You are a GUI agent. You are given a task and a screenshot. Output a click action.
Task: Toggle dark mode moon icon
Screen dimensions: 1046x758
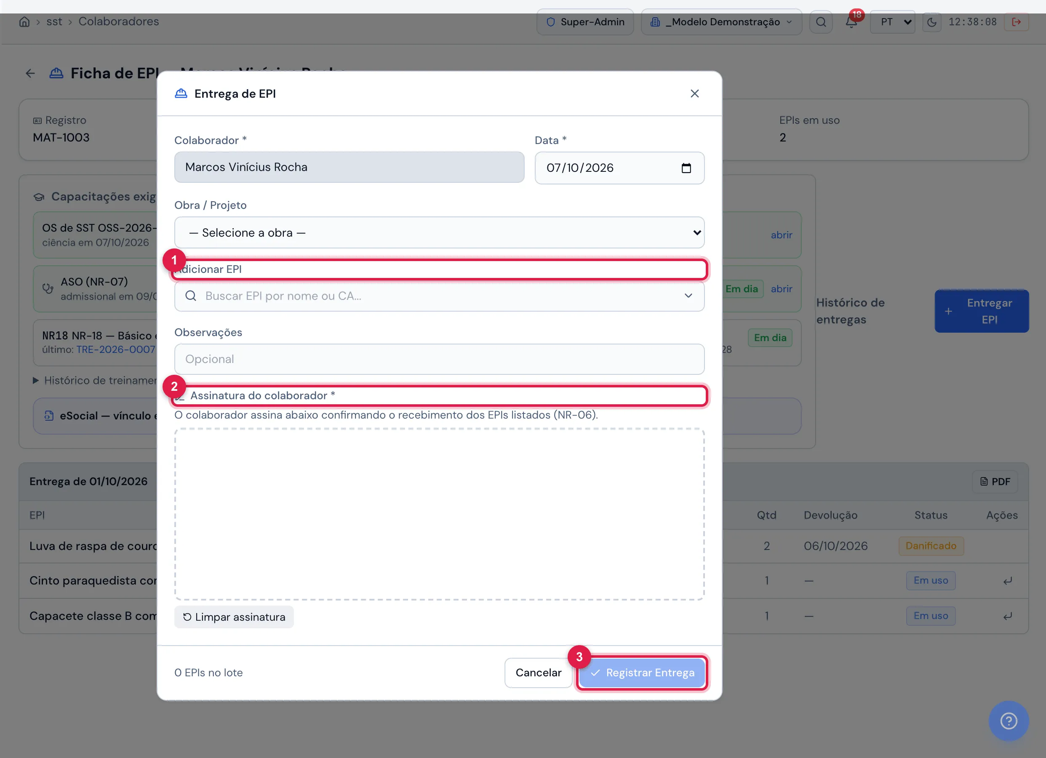tap(931, 21)
